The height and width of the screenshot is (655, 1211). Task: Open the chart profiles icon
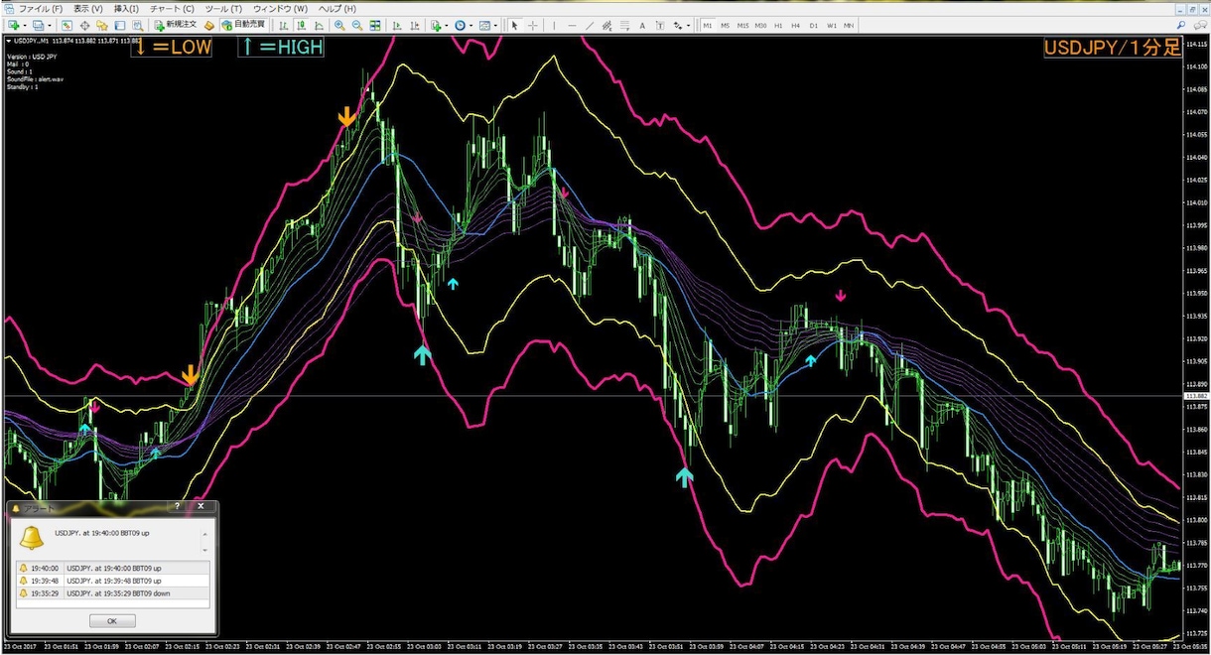38,25
